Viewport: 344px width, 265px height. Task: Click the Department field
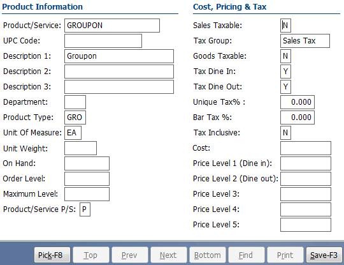[x=75, y=102]
